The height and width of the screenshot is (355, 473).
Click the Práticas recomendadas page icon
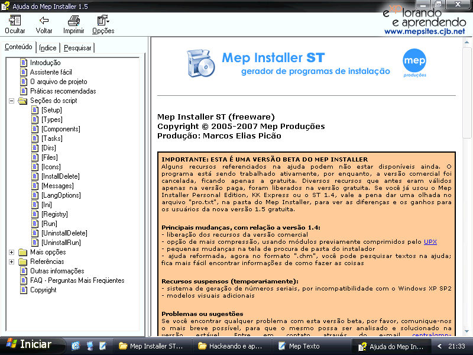[x=24, y=91]
